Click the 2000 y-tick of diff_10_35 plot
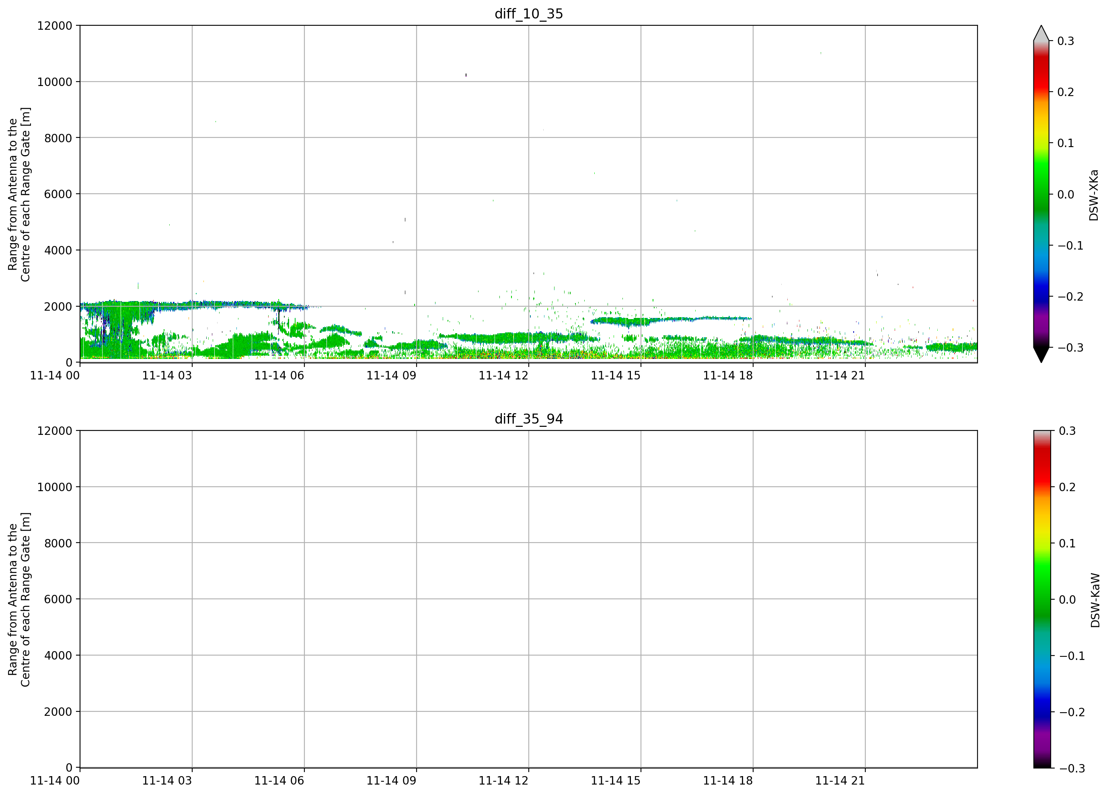Viewport: 1109px width, 795px height. [58, 306]
